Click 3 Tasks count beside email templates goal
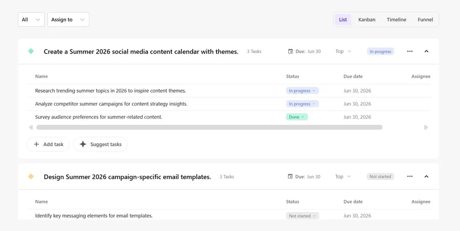 tap(227, 176)
